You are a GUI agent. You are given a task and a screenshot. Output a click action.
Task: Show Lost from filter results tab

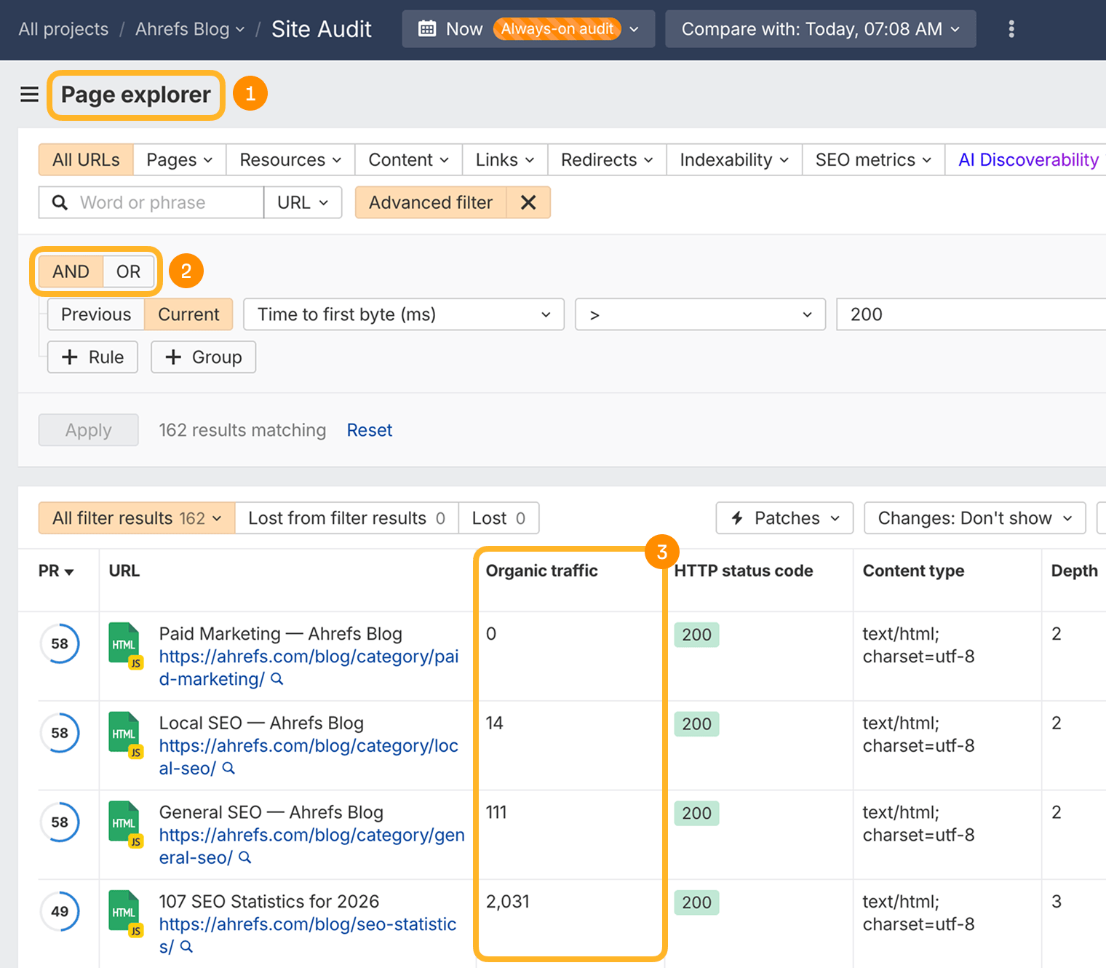pos(346,518)
